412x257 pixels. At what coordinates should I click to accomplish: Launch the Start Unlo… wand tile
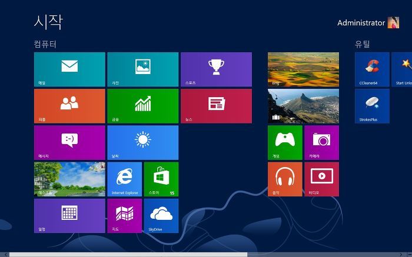point(402,69)
